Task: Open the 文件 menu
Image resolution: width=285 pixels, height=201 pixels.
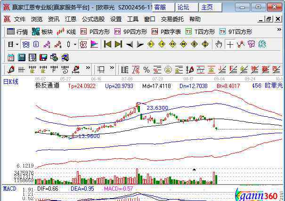Action: (20, 19)
